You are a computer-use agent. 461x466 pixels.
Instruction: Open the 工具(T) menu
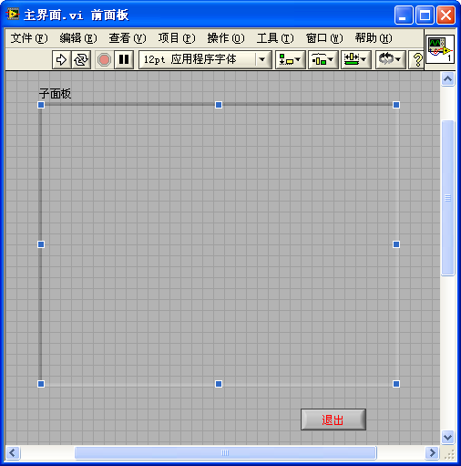[x=275, y=38]
